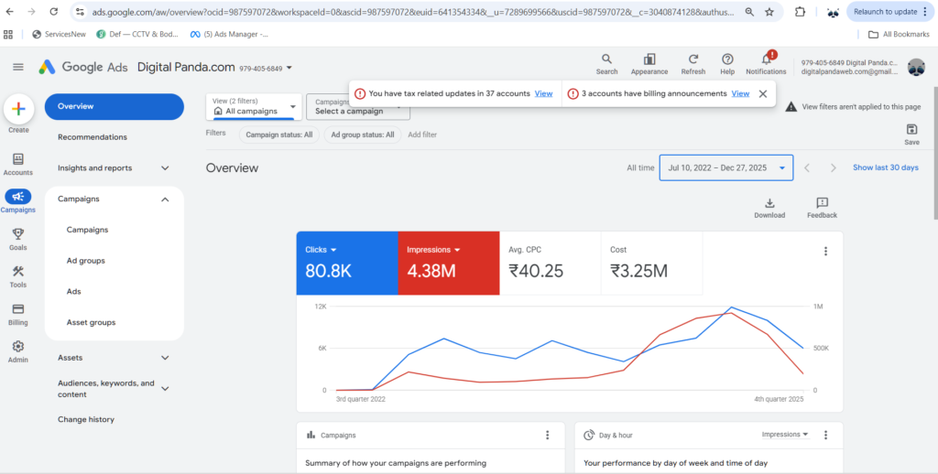Open the Appearance settings icon
This screenshot has width=938, height=474.
(x=649, y=59)
